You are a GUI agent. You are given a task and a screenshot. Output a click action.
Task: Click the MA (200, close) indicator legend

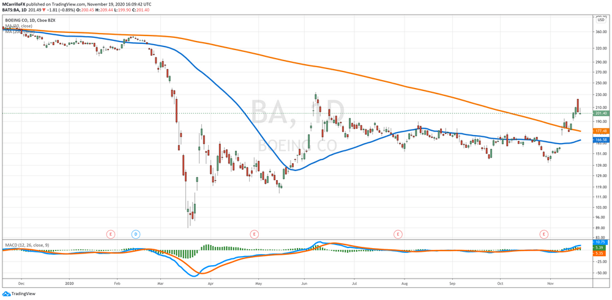21,32
